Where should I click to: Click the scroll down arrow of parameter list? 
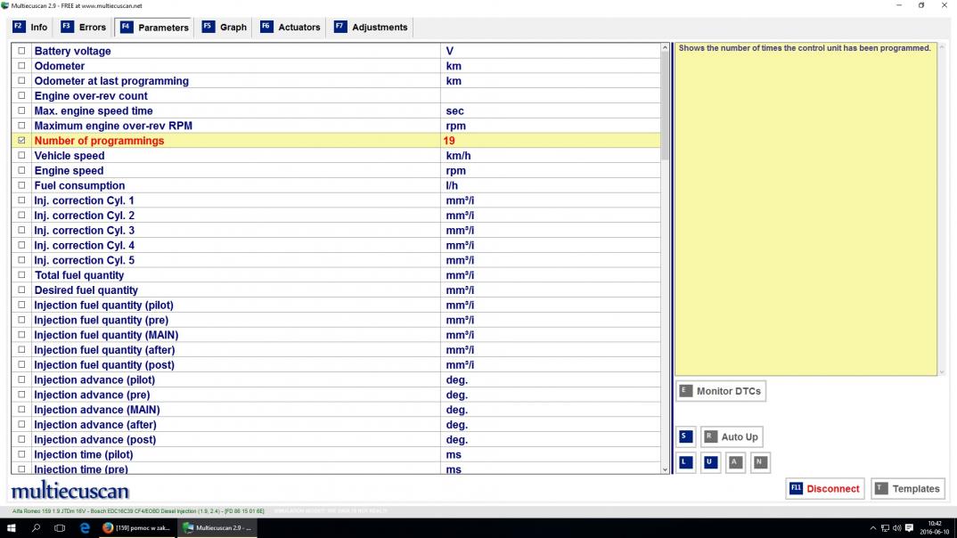pyautogui.click(x=666, y=469)
